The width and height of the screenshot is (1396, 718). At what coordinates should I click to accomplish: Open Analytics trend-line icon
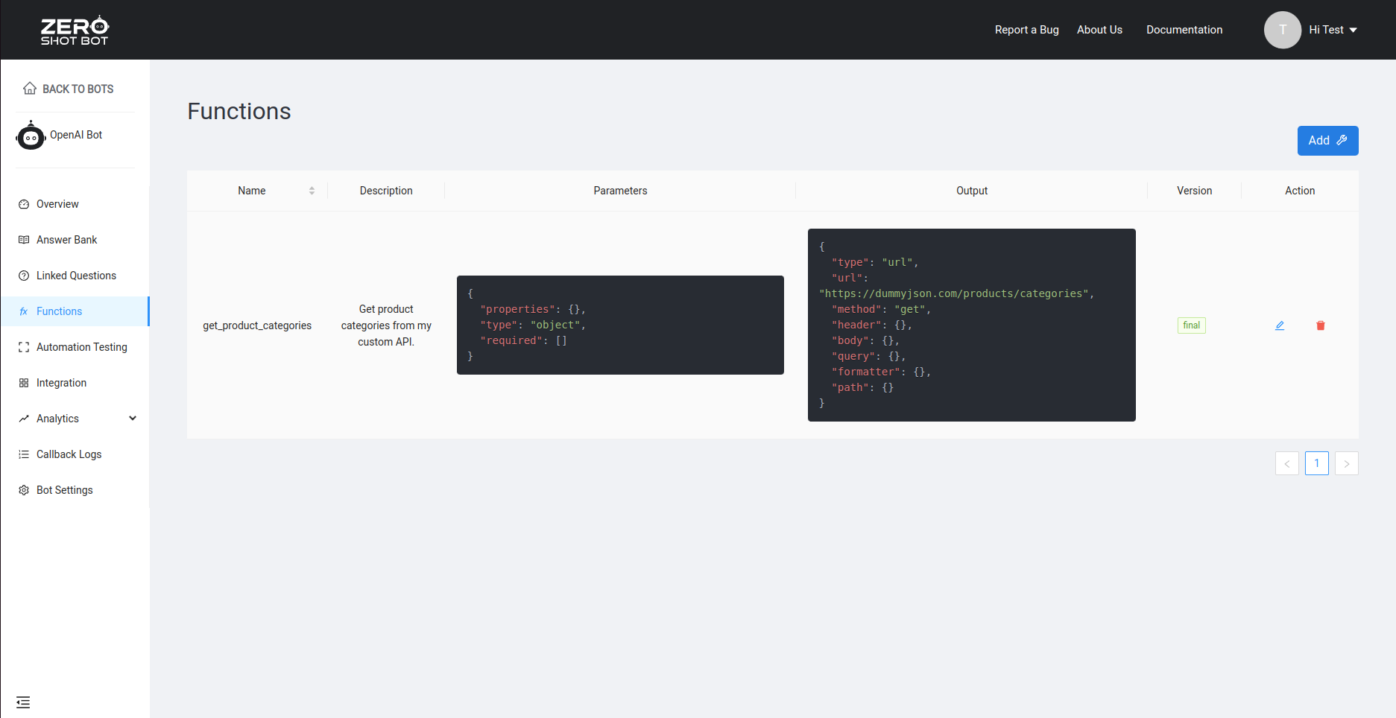(25, 418)
